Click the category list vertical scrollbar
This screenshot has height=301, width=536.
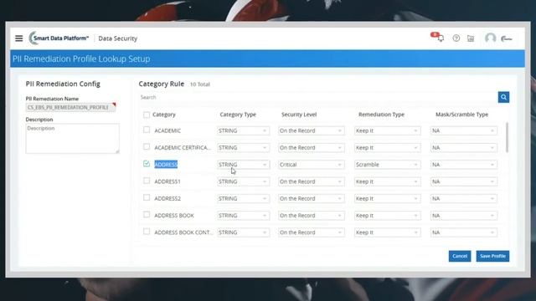tap(507, 137)
